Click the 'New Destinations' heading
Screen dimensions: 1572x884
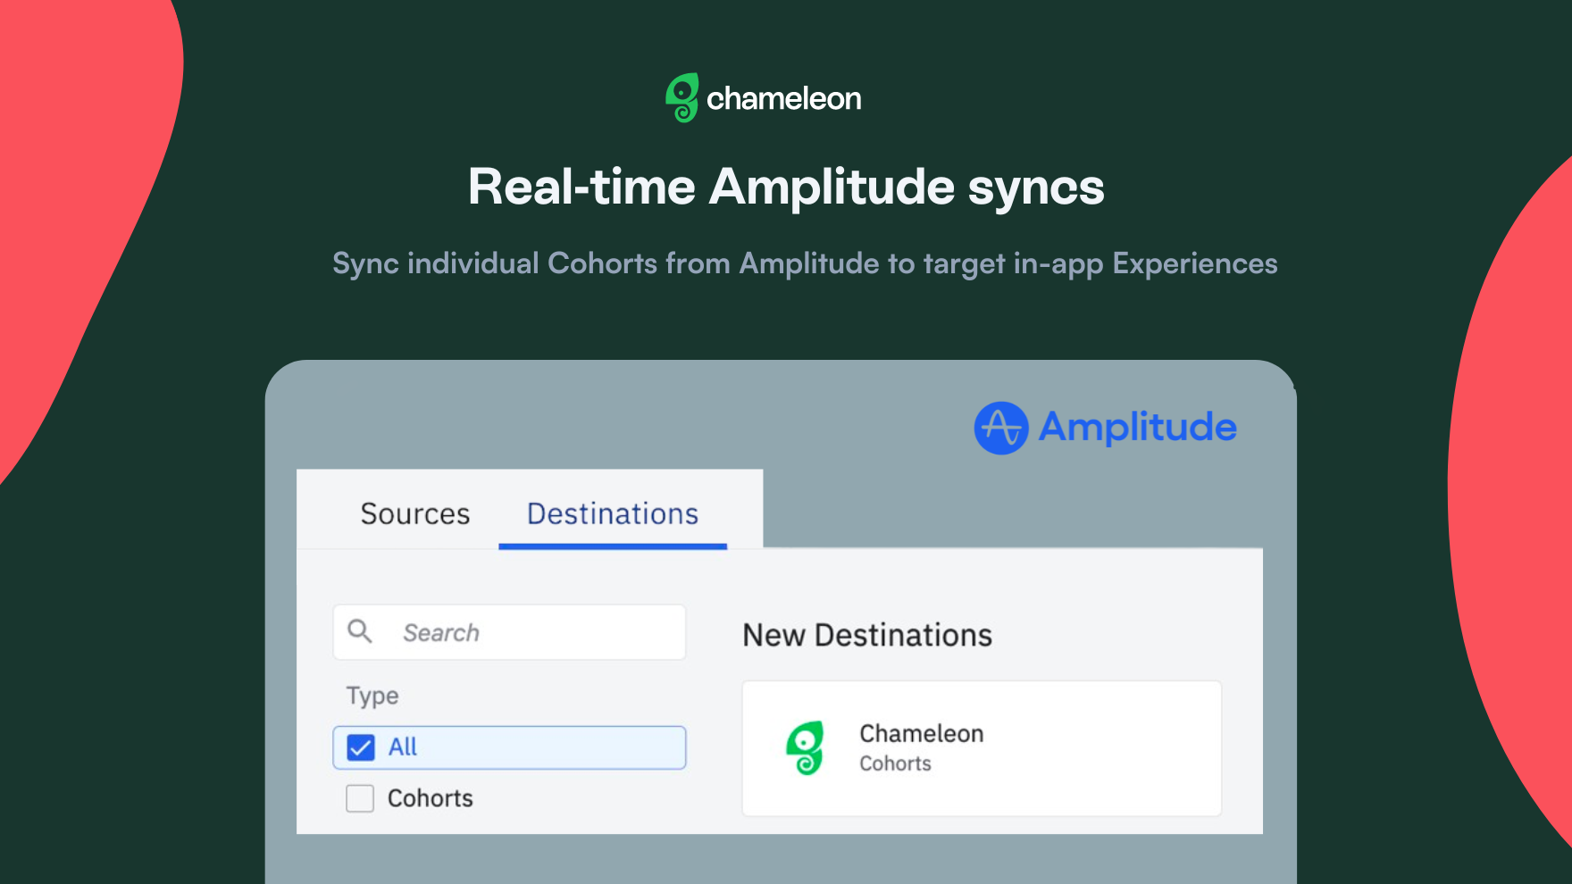(867, 635)
